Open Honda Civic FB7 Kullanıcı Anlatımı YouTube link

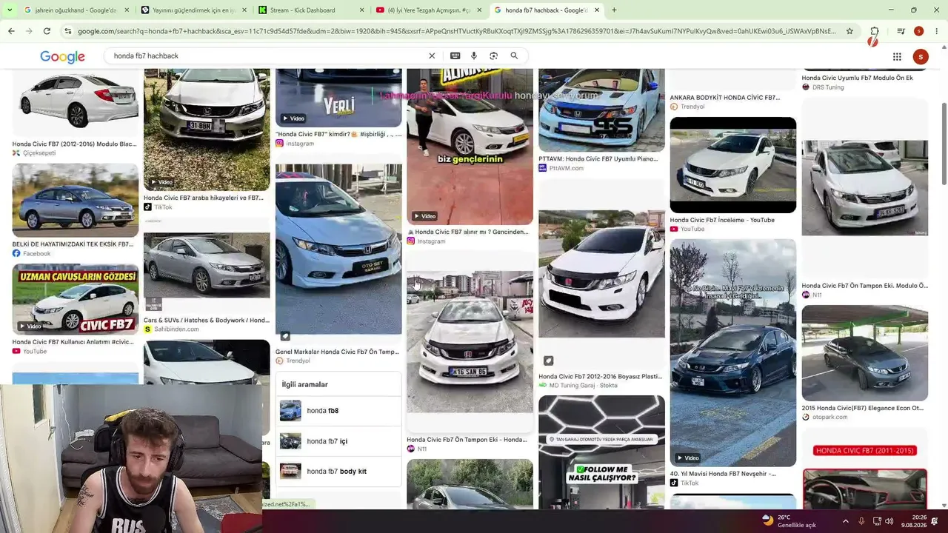click(73, 342)
